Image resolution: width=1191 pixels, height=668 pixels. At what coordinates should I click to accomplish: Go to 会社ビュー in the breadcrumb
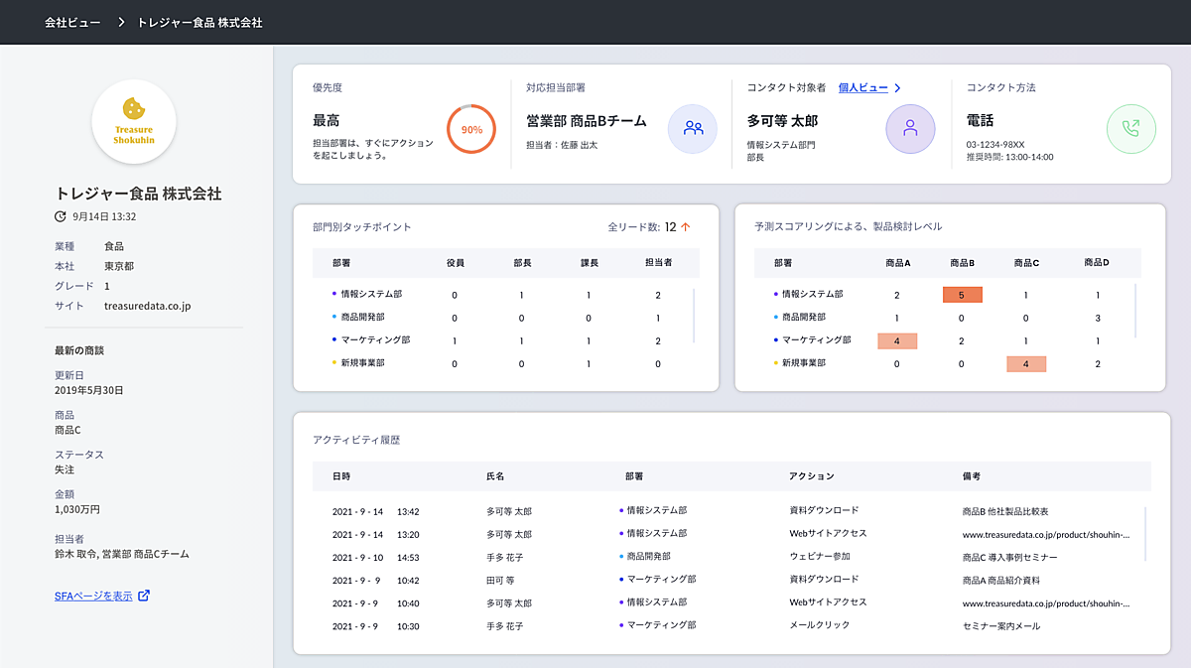[x=72, y=22]
